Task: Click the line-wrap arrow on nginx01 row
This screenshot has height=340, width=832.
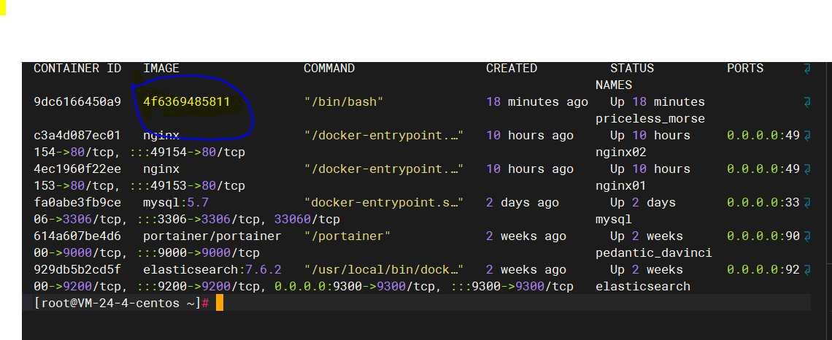Action: (807, 169)
